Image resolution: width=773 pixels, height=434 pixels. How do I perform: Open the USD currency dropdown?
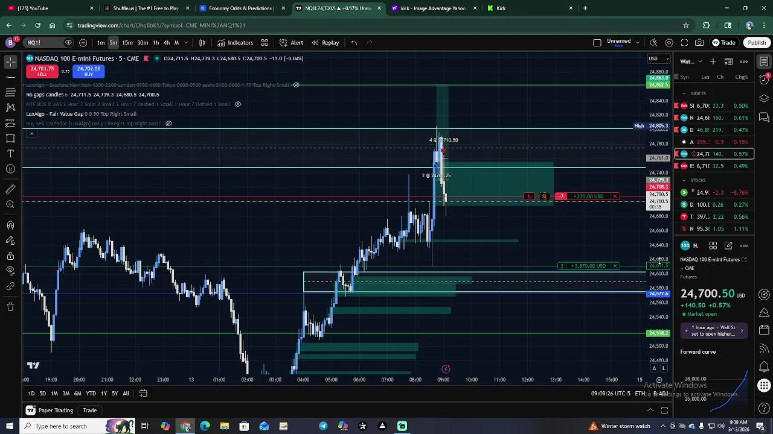(x=659, y=58)
